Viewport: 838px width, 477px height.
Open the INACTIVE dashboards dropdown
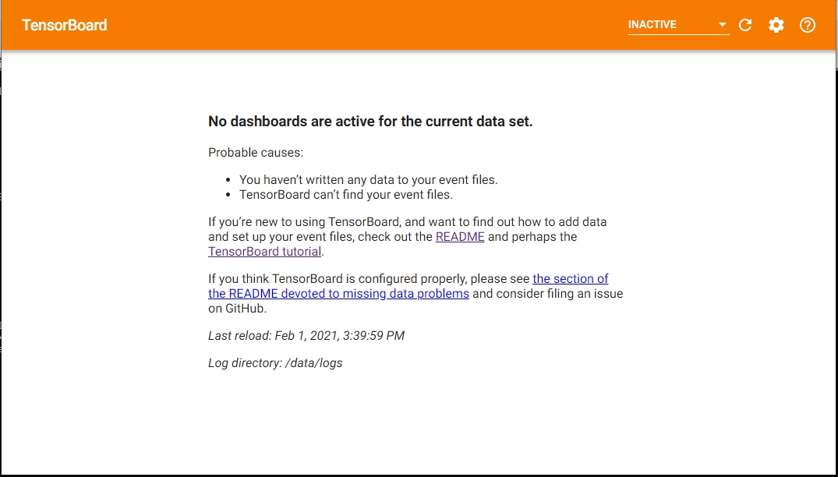click(x=670, y=25)
